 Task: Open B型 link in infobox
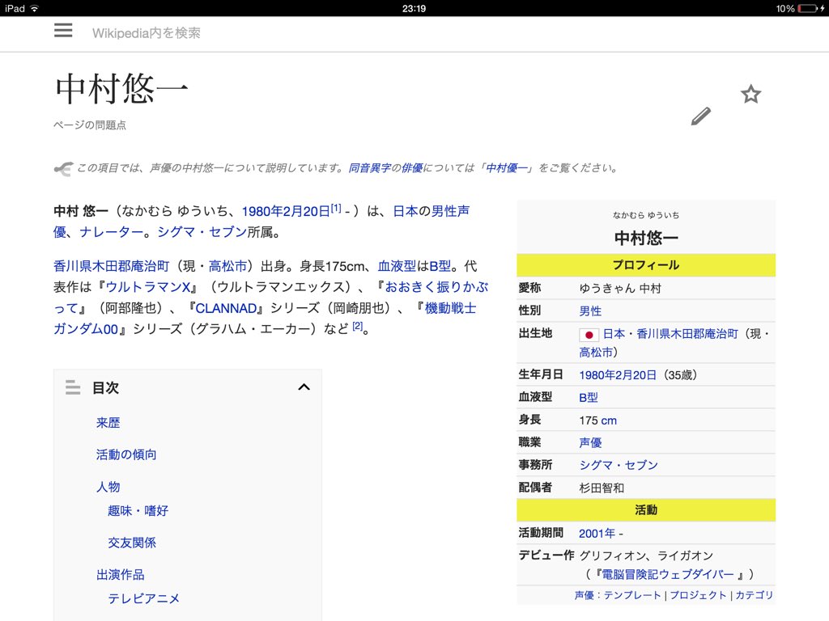[589, 398]
